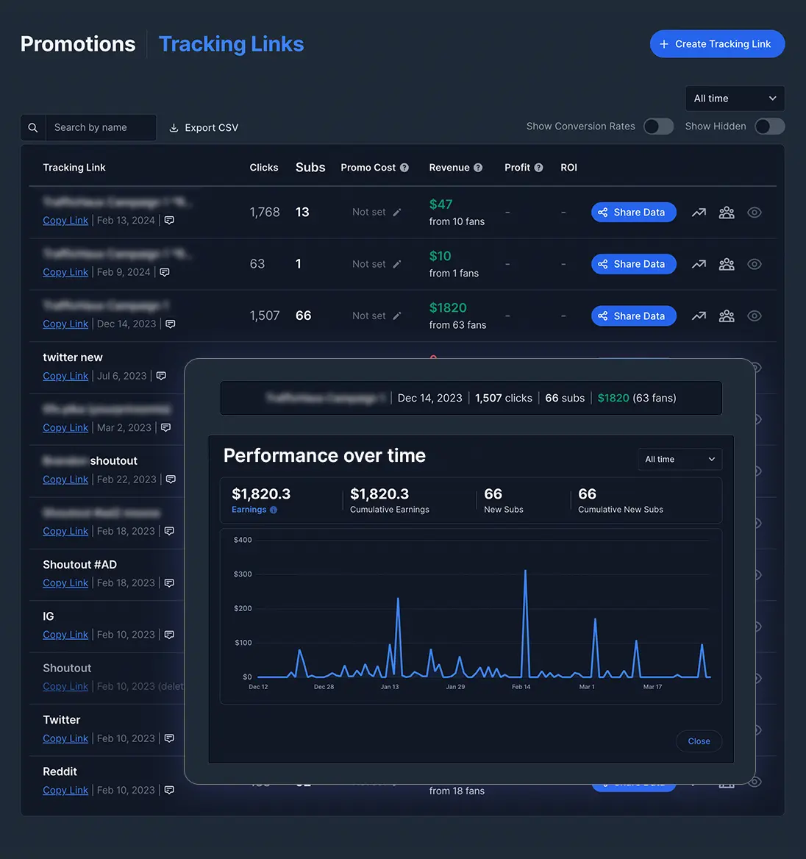The height and width of the screenshot is (859, 806).
Task: Click the performance chart icon on the second row
Action: click(698, 263)
